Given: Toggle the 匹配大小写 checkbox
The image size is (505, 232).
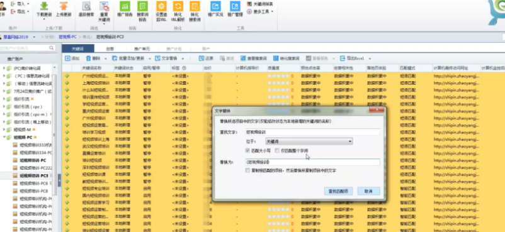Looking at the screenshot, I should pos(247,151).
